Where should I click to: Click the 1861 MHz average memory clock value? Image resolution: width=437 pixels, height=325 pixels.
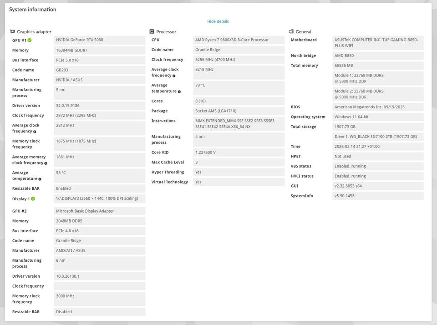(100, 160)
